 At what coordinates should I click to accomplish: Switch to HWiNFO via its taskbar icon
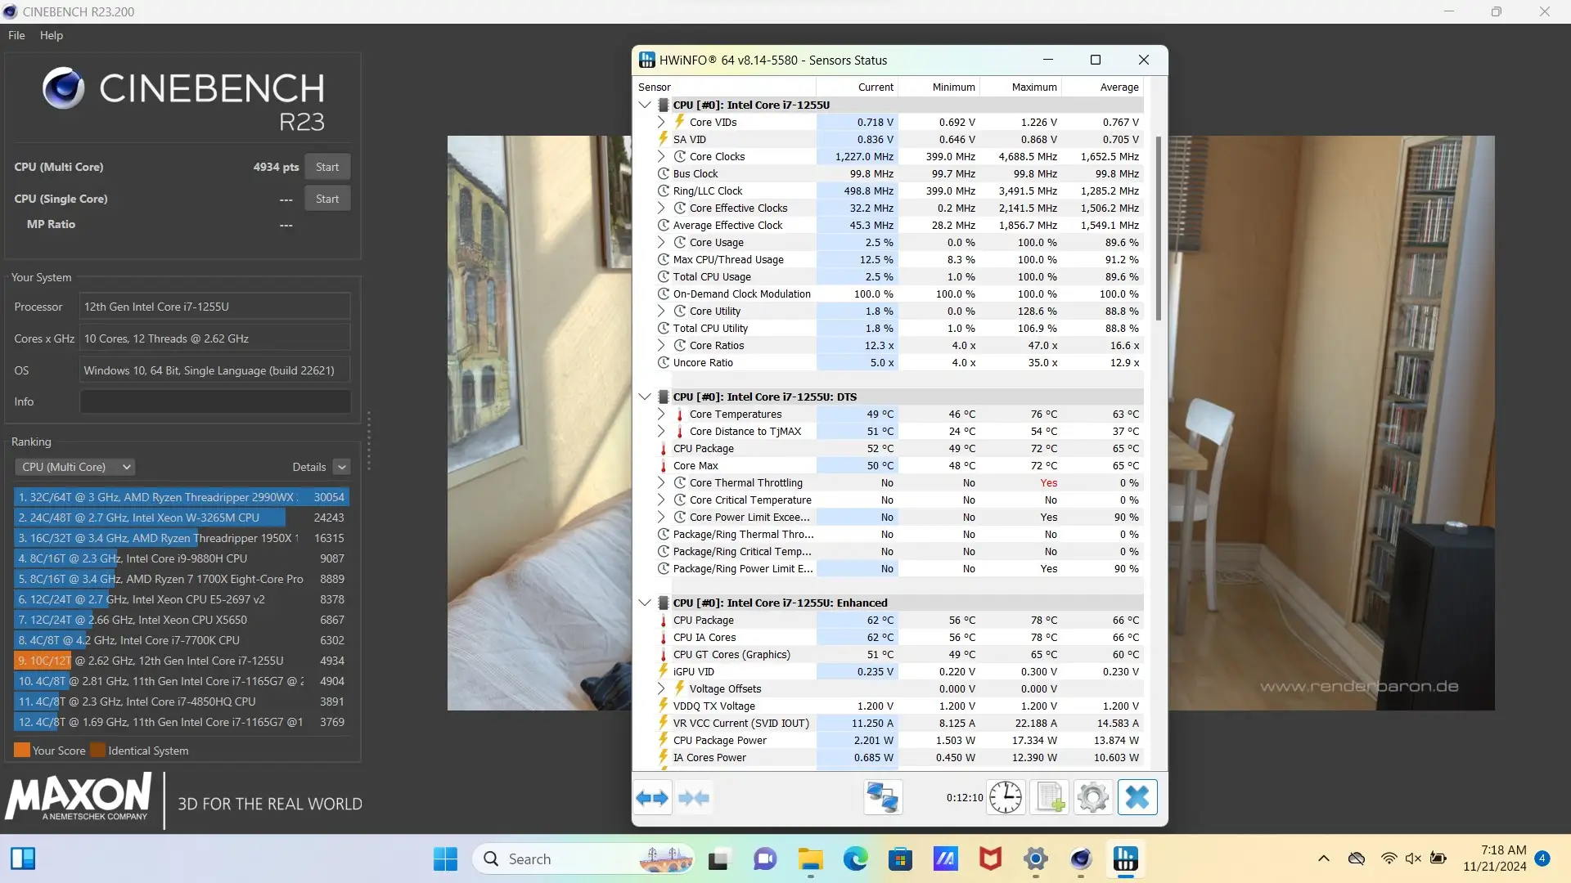[x=1126, y=859]
